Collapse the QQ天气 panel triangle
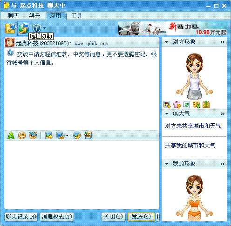 167,113
